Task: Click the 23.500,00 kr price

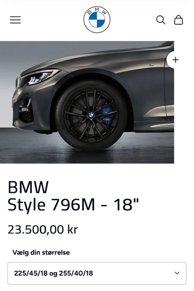Action: [x=43, y=230]
